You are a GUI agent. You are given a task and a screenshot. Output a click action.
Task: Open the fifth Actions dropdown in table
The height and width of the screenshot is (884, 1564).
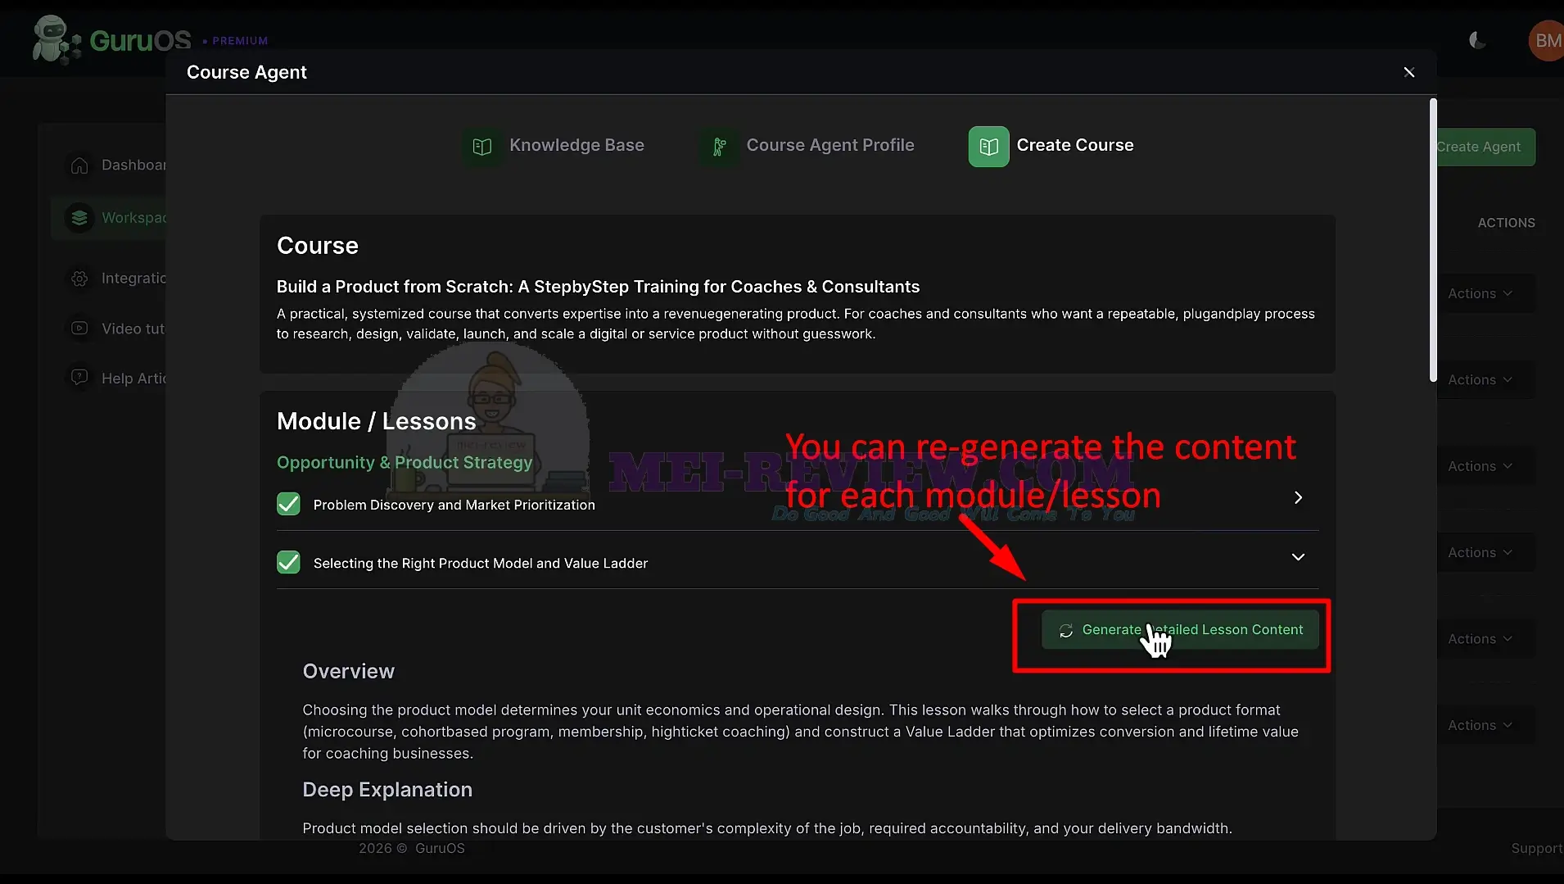click(x=1480, y=638)
